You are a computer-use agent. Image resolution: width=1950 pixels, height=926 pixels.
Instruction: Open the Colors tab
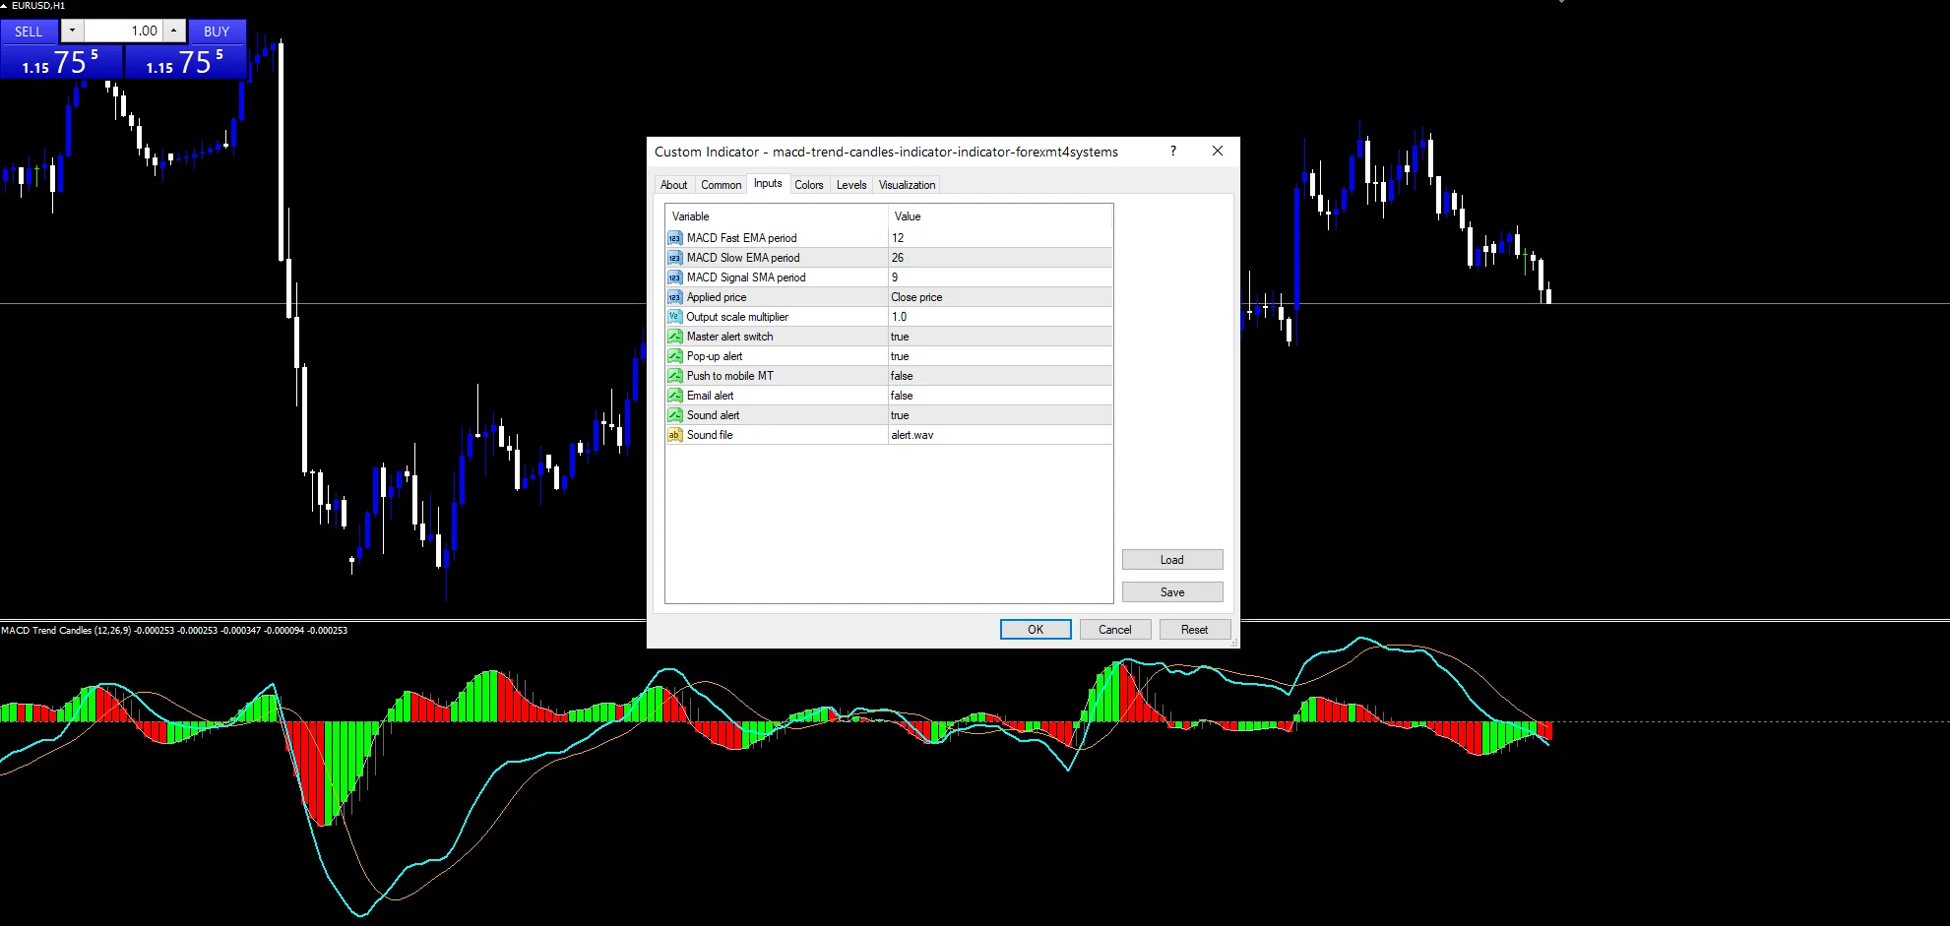(809, 185)
